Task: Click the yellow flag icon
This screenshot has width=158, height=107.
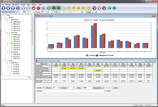Action: 74,8
